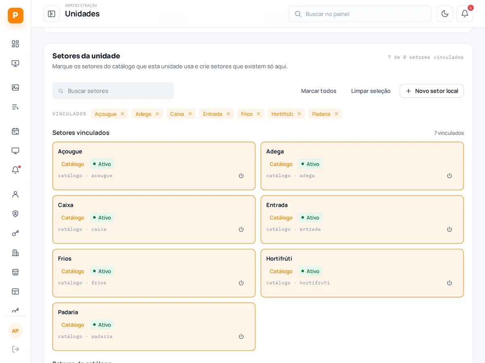Screen dimensions: 485x363
Task: Collapse the sidebar with the panel toggle icon
Action: [51, 14]
